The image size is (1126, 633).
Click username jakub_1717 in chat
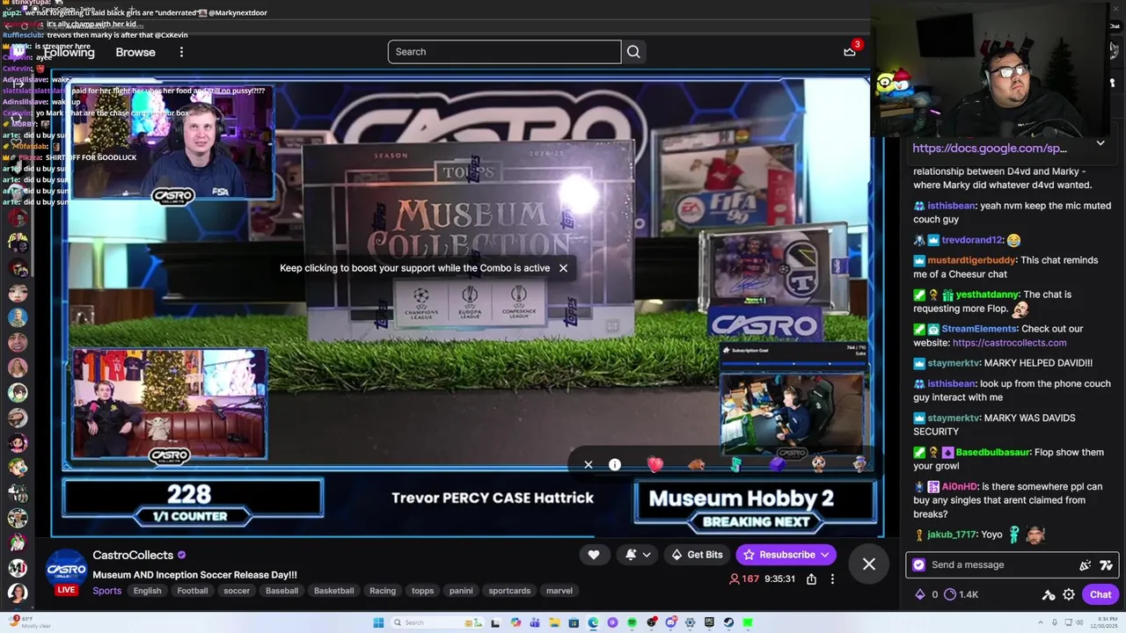951,535
